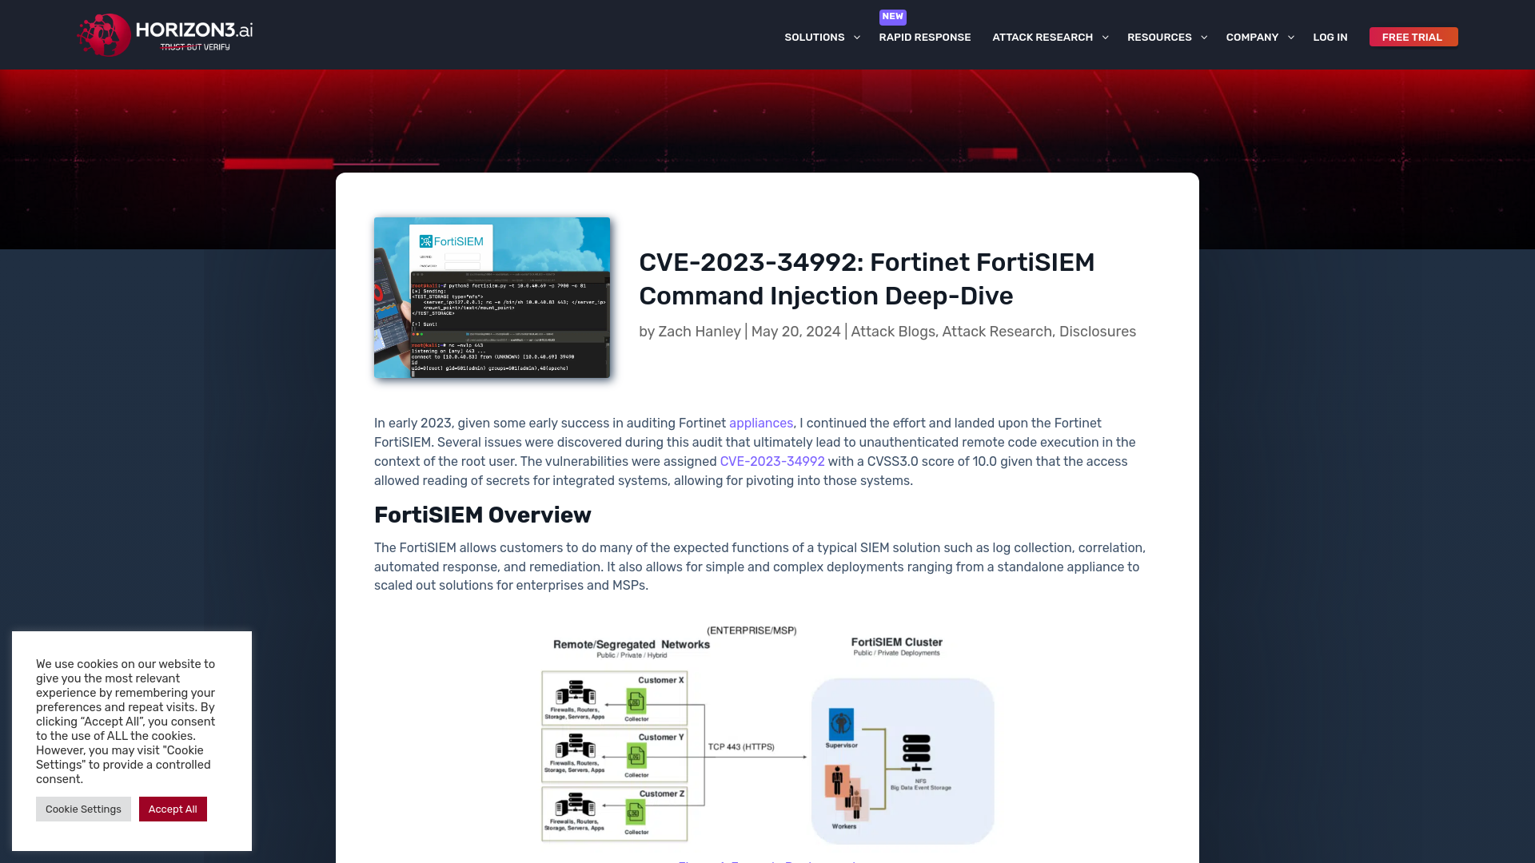Click the RESOURCES dropdown arrow
The width and height of the screenshot is (1535, 863).
(1204, 37)
